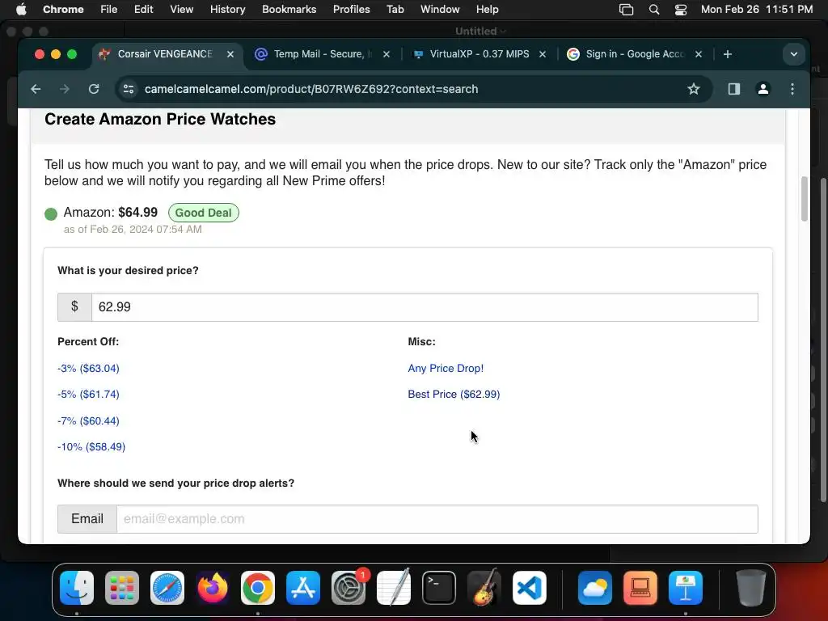
Task: Open App Store from the dock
Action: (303, 588)
